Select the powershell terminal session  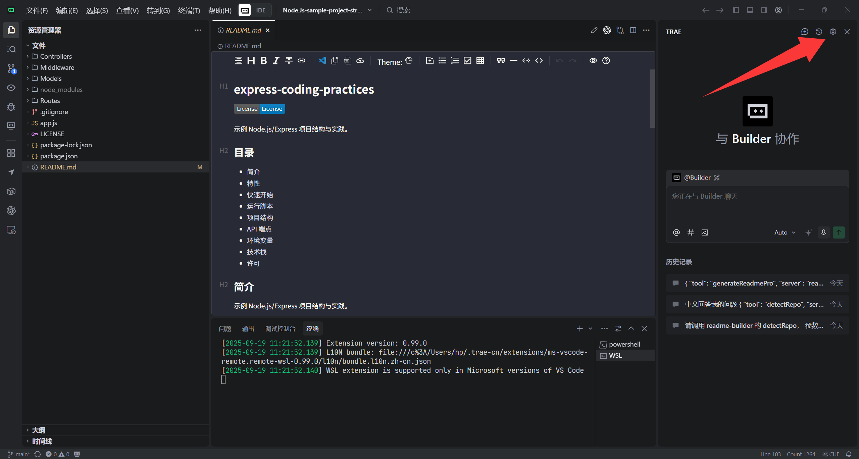(625, 344)
